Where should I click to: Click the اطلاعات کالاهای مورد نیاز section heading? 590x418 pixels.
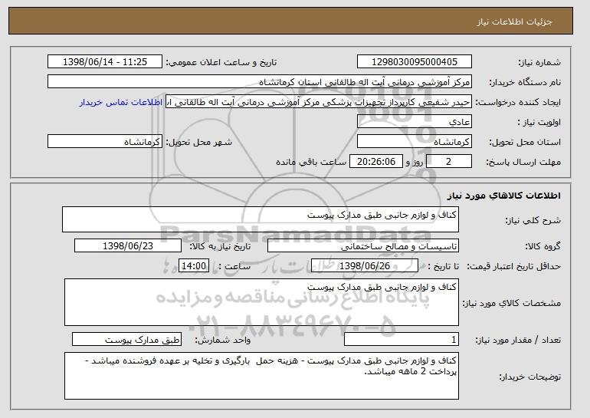click(504, 196)
